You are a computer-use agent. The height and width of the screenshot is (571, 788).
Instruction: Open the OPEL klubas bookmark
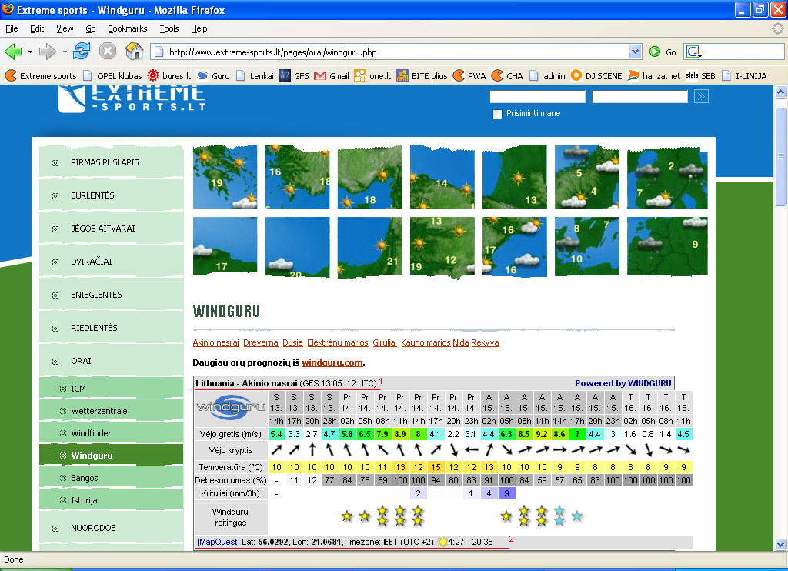point(112,76)
